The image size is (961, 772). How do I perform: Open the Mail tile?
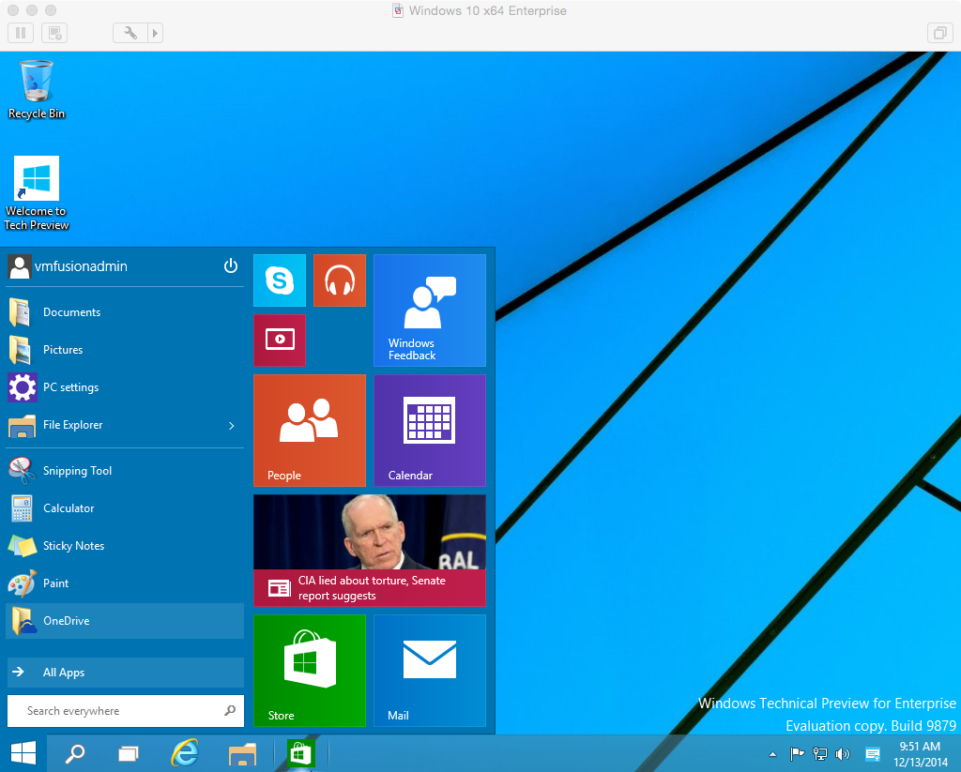(x=430, y=671)
